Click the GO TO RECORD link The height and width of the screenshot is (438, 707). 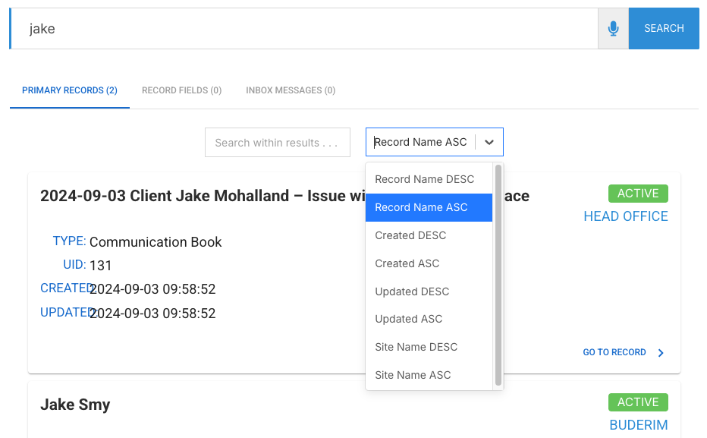(614, 352)
